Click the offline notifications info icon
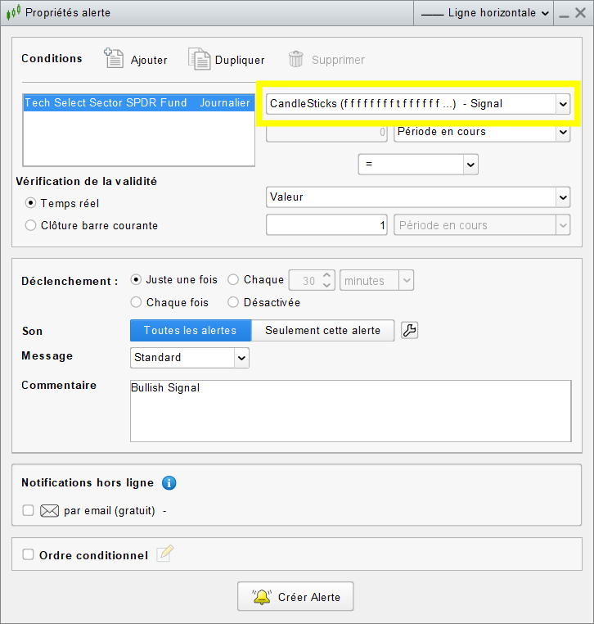594x624 pixels. (x=169, y=482)
